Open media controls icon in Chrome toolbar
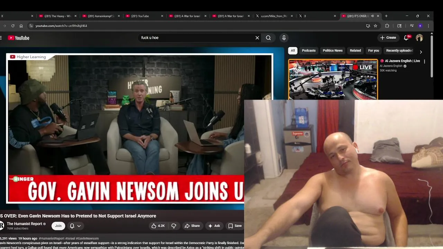 [x=412, y=26]
